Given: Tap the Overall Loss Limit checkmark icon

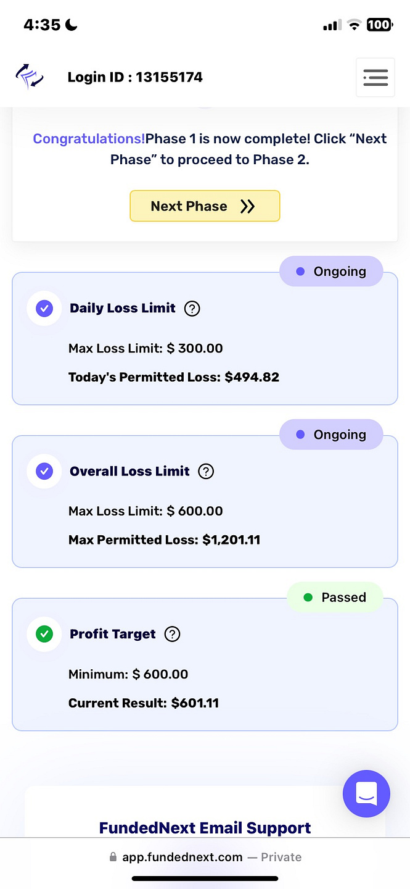Looking at the screenshot, I should 44,471.
